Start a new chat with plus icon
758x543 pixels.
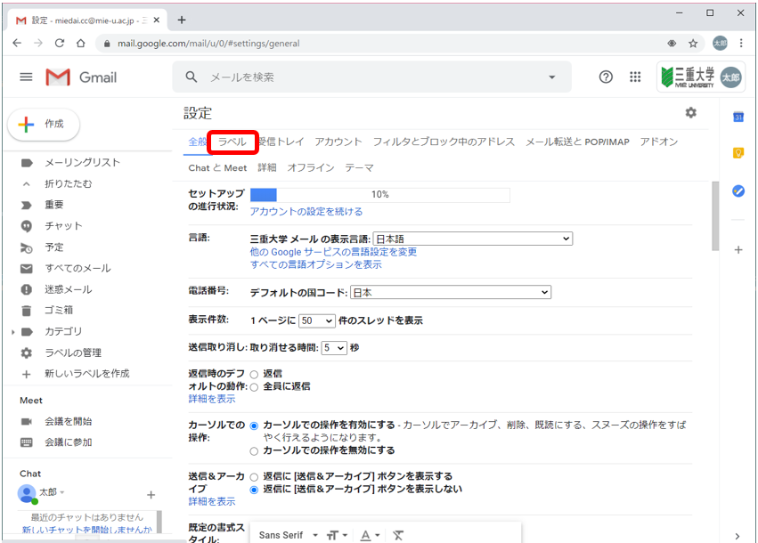[151, 495]
